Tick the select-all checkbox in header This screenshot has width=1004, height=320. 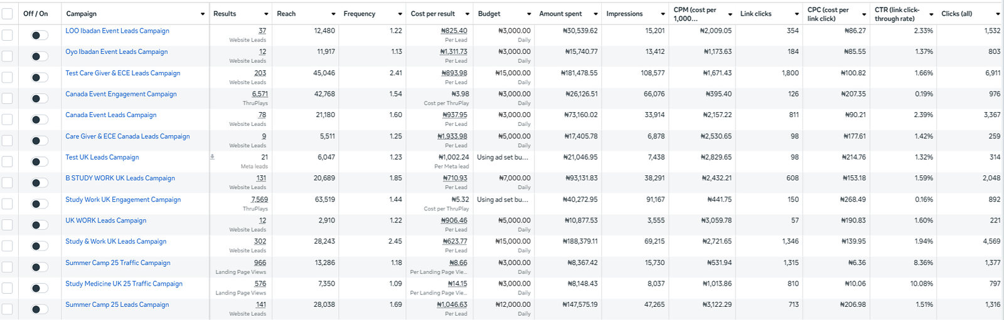[x=7, y=13]
